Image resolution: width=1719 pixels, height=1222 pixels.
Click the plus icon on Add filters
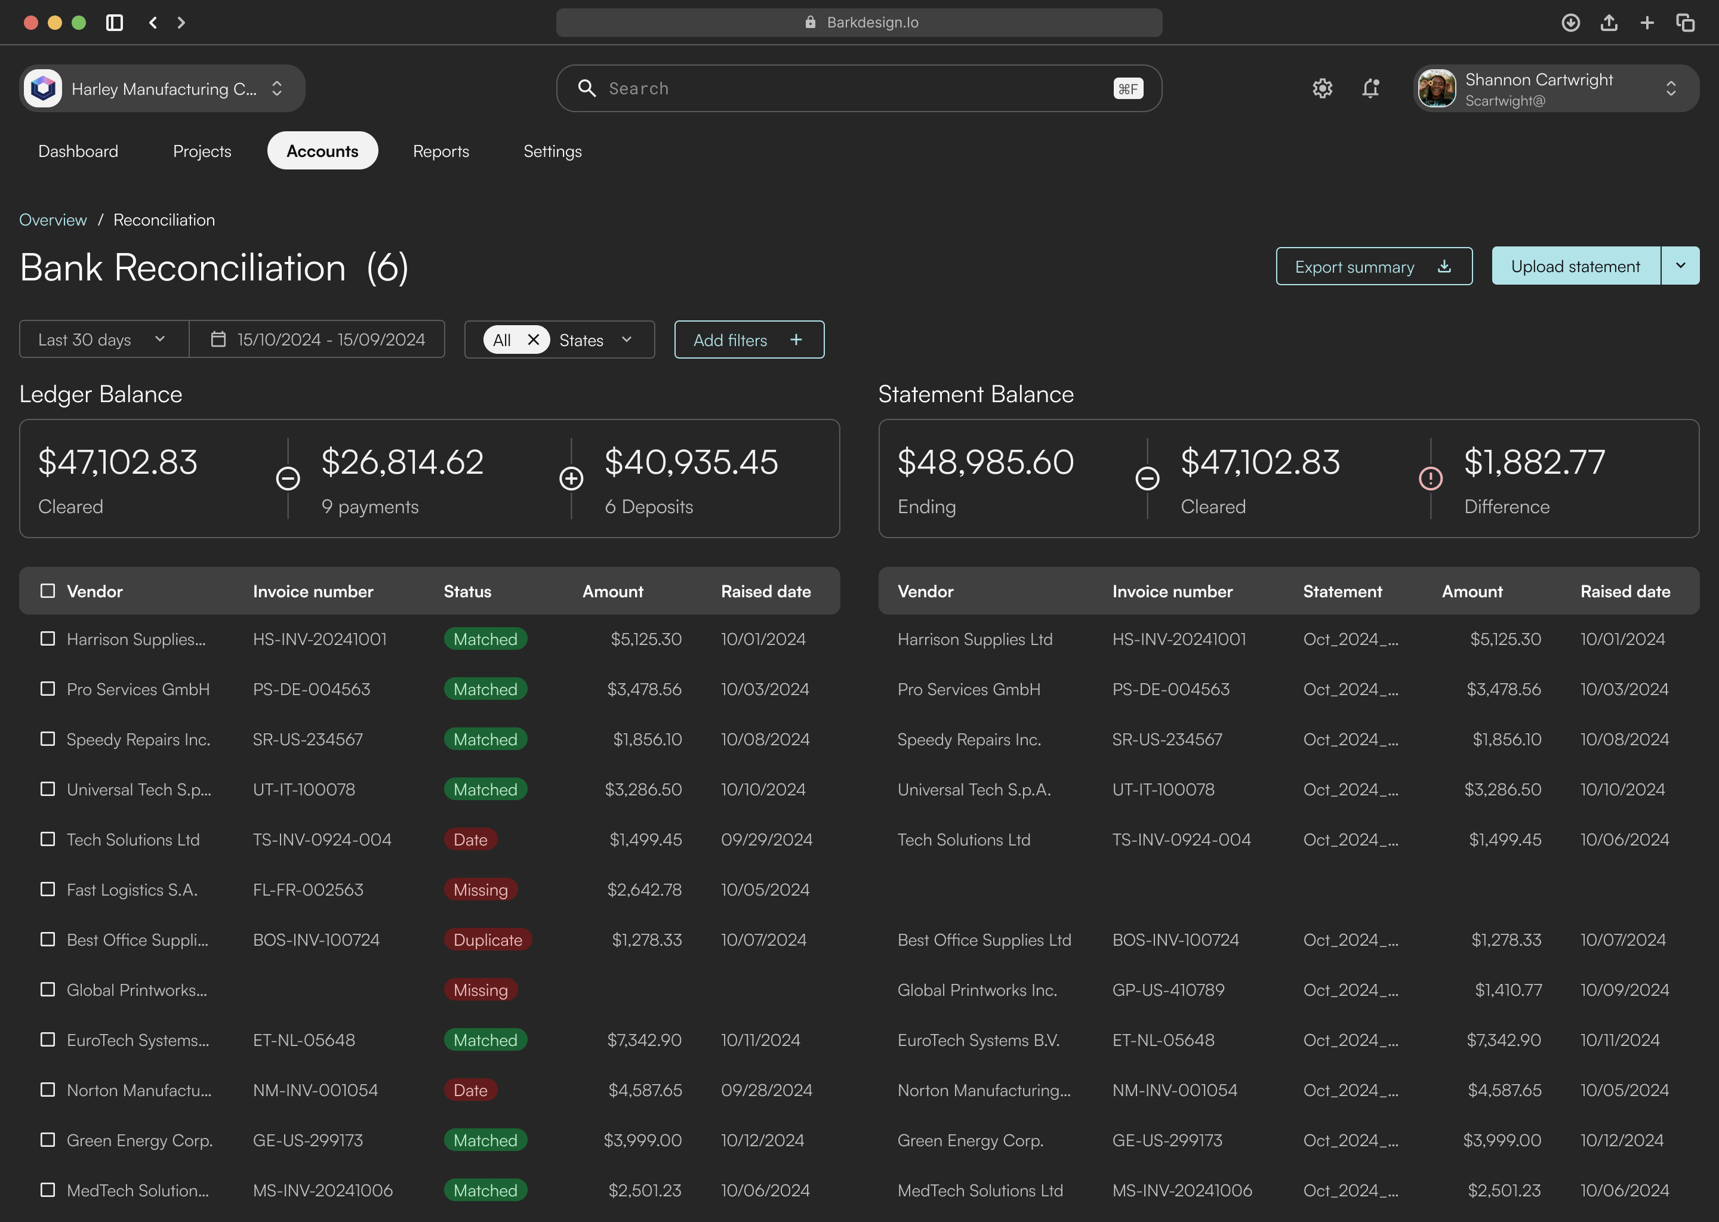click(x=796, y=340)
